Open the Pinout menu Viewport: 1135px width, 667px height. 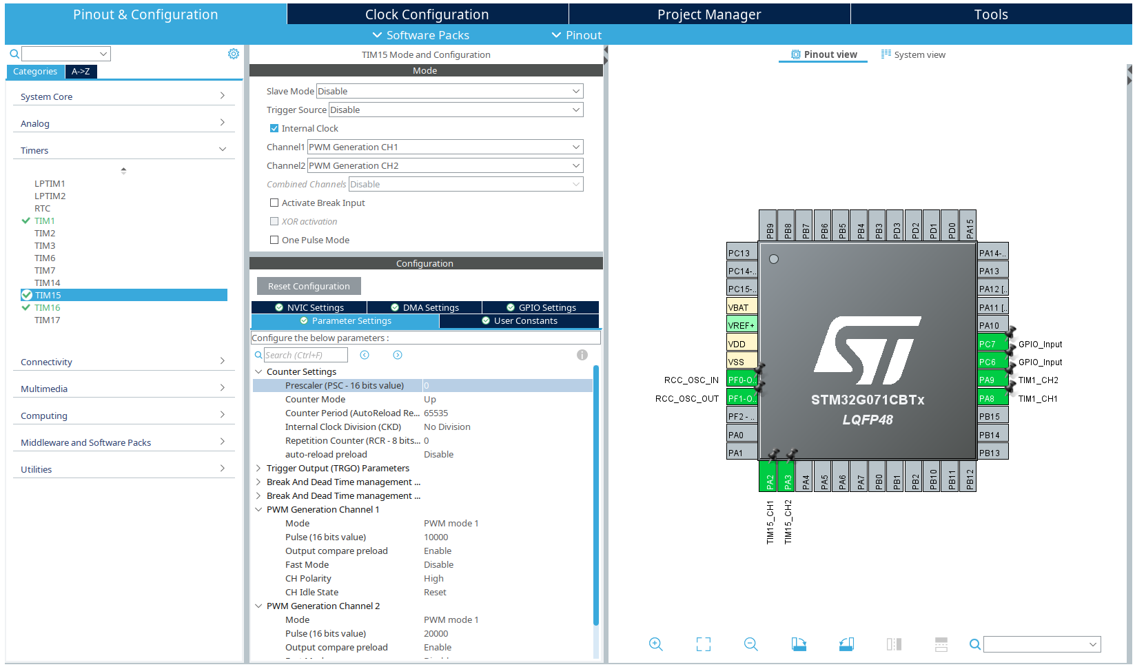[576, 35]
